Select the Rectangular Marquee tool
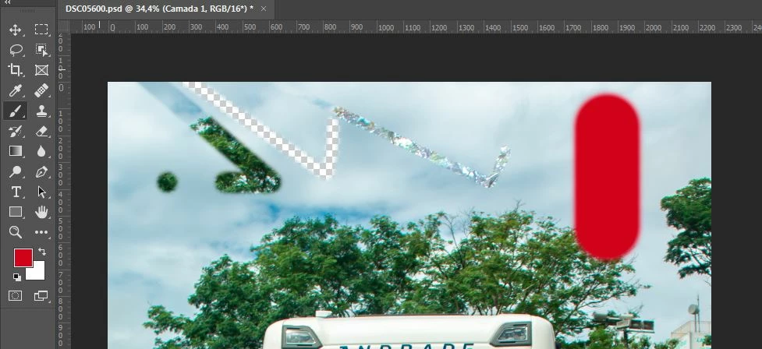 click(41, 30)
